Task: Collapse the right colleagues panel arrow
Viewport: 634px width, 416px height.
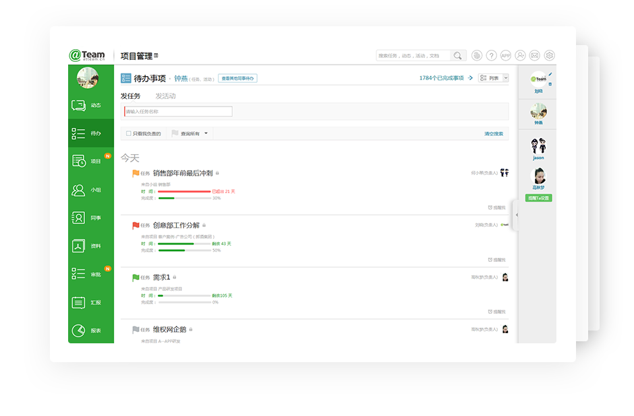Action: pyautogui.click(x=517, y=215)
